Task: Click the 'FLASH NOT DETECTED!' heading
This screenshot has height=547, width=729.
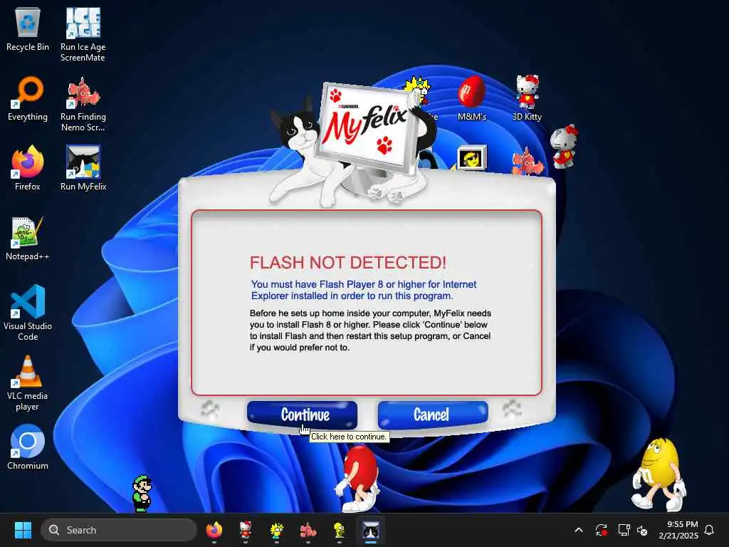Action: pos(347,262)
